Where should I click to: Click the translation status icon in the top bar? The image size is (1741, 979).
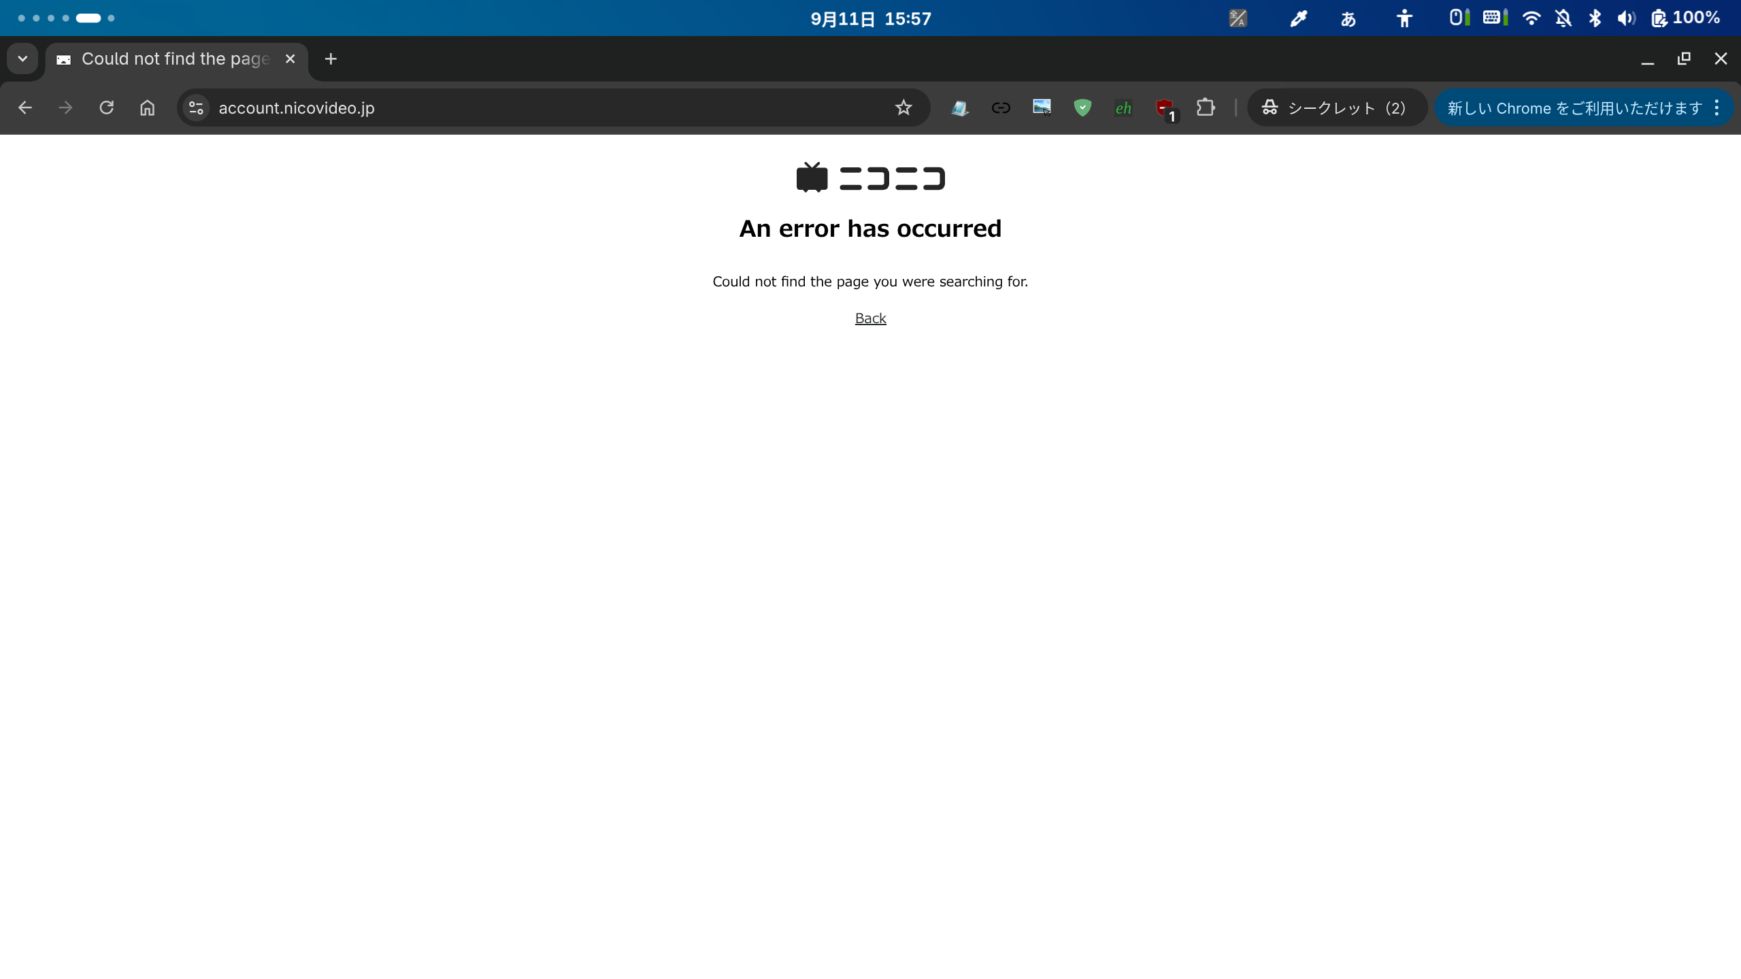(1238, 18)
